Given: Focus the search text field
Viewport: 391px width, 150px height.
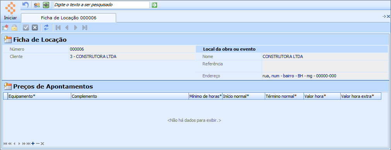Looking at the screenshot, I should [102, 5].
